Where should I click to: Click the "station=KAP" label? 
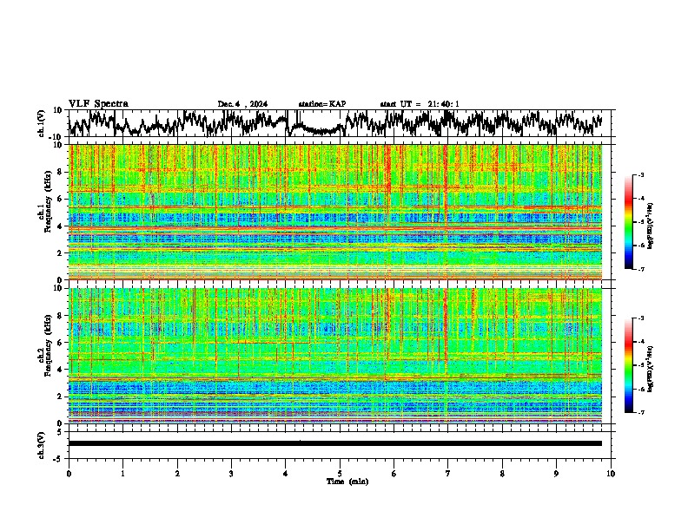pyautogui.click(x=321, y=104)
